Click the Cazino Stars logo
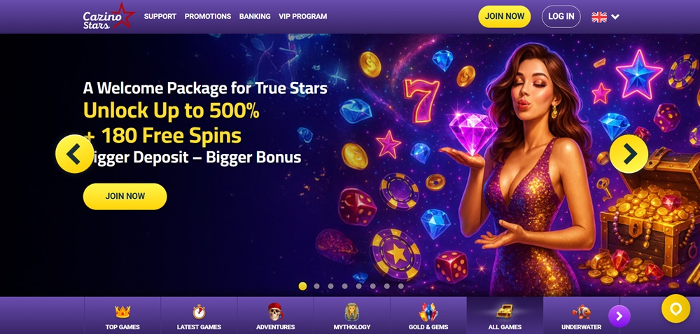Viewport: 700px width, 334px height. (108, 16)
